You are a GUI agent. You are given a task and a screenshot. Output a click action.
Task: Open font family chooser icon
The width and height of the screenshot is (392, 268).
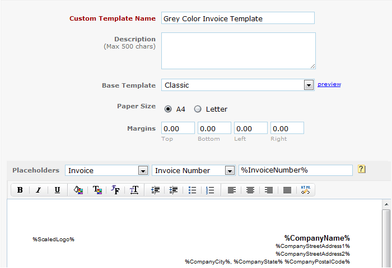point(115,190)
